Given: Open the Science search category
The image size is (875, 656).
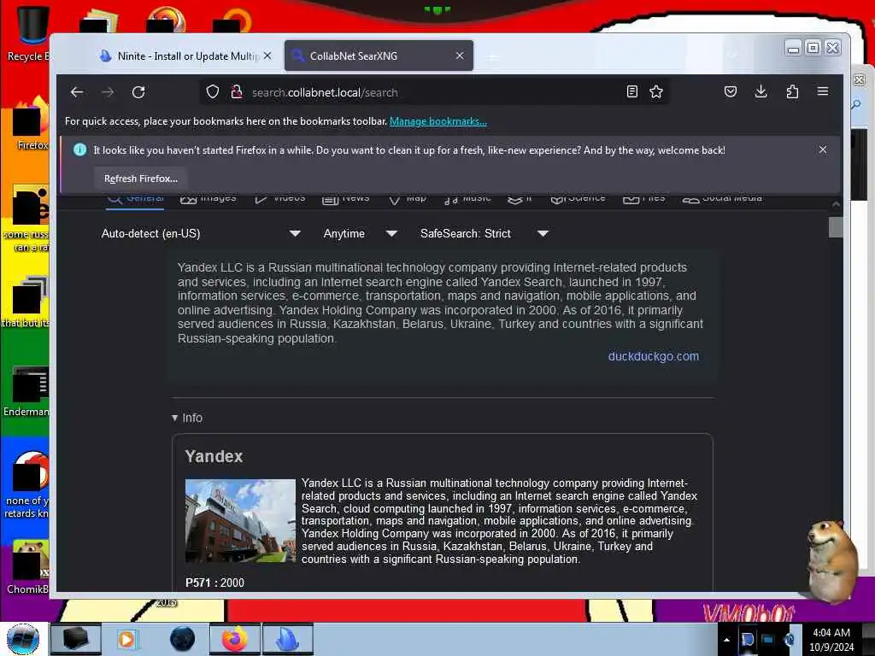Looking at the screenshot, I should pos(578,198).
